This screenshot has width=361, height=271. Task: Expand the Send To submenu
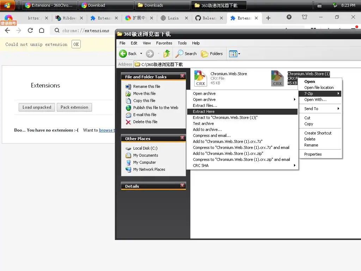coord(320,109)
